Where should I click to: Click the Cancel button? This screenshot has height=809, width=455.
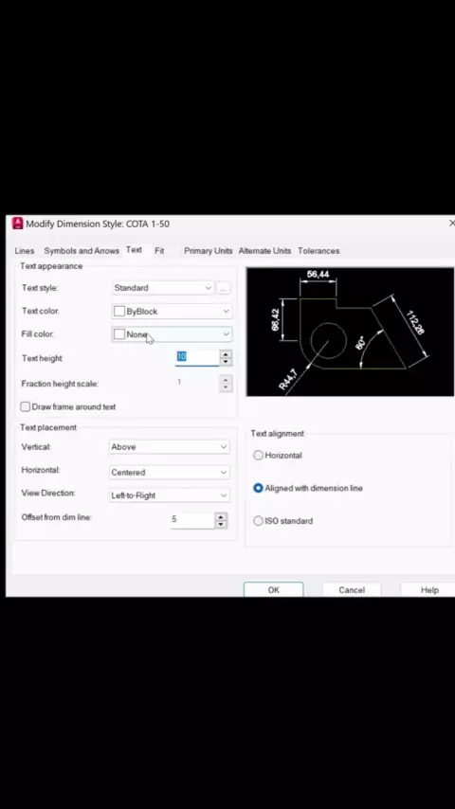[x=352, y=590]
